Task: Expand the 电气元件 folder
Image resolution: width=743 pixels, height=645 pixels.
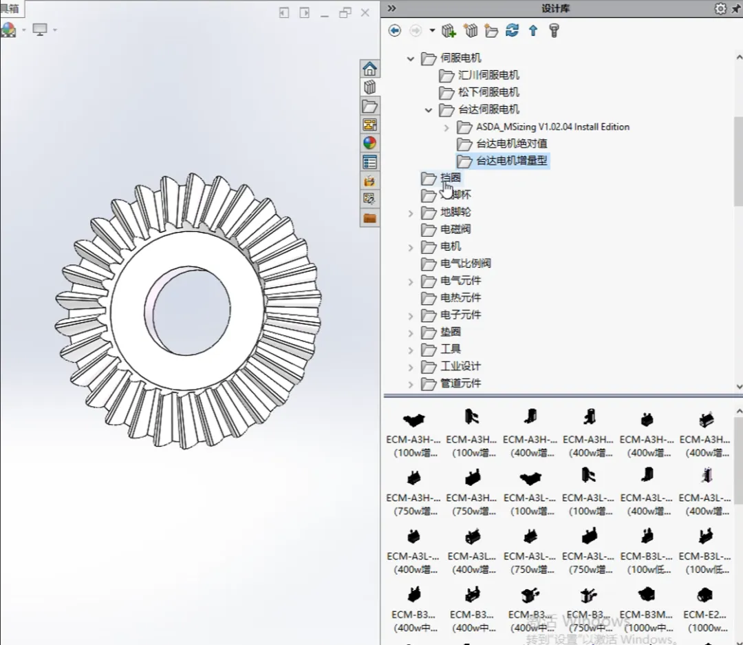Action: (410, 282)
